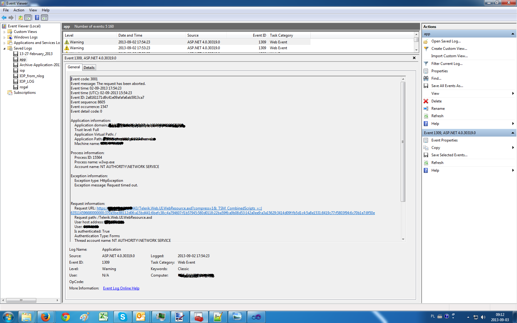Open Google Chrome from the taskbar
The height and width of the screenshot is (323, 517).
coord(65,317)
